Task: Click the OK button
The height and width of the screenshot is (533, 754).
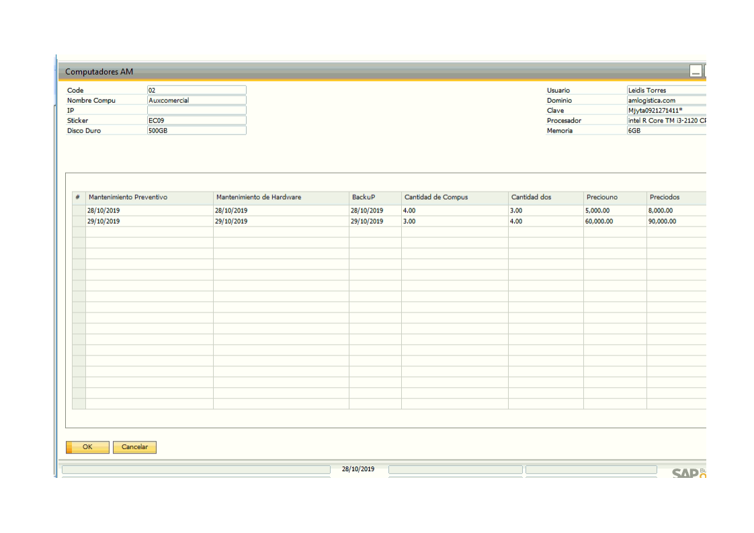Action: tap(87, 447)
